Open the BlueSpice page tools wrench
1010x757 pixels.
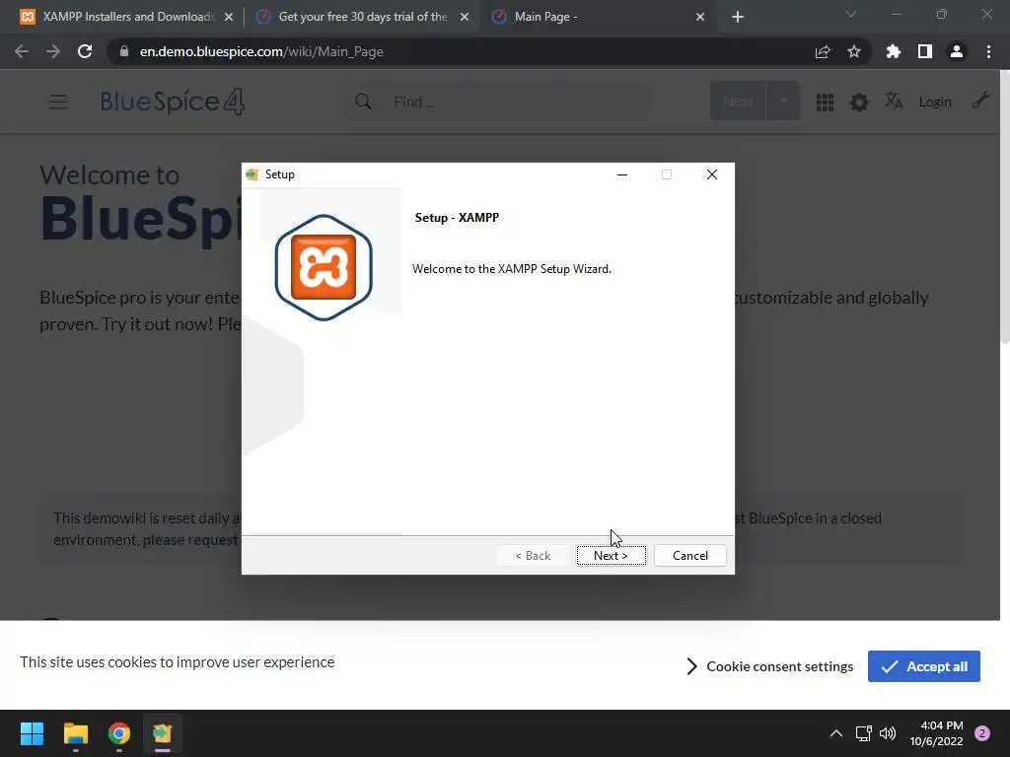coord(981,101)
